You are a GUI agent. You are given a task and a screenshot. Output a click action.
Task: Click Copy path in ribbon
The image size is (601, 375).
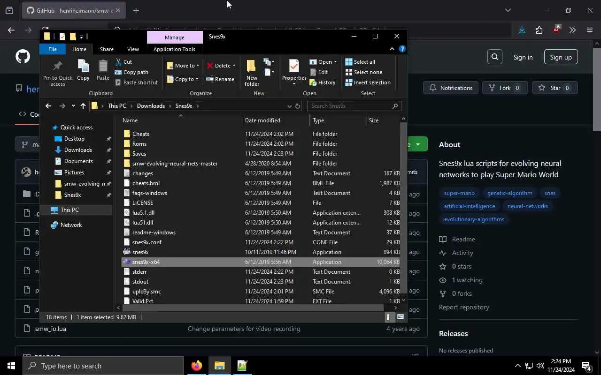tap(132, 72)
